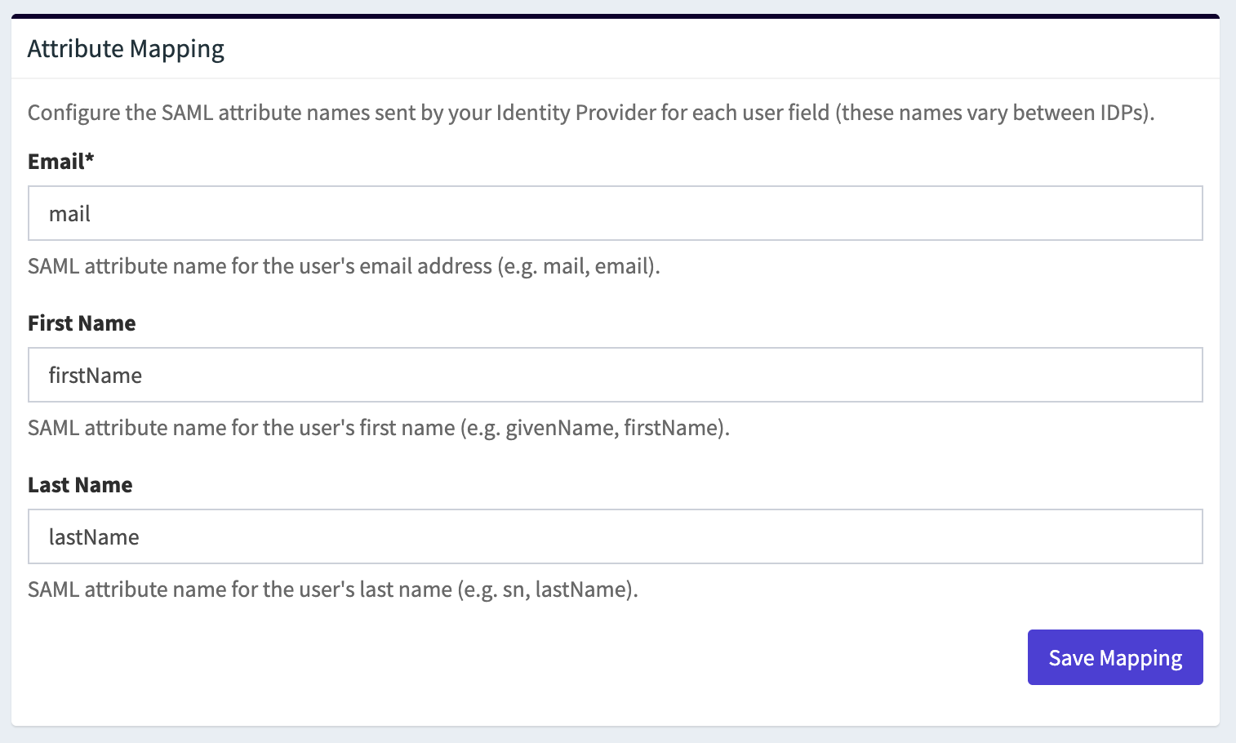The image size is (1236, 743).
Task: Click the Attribute Mapping panel heading
Action: 126,49
